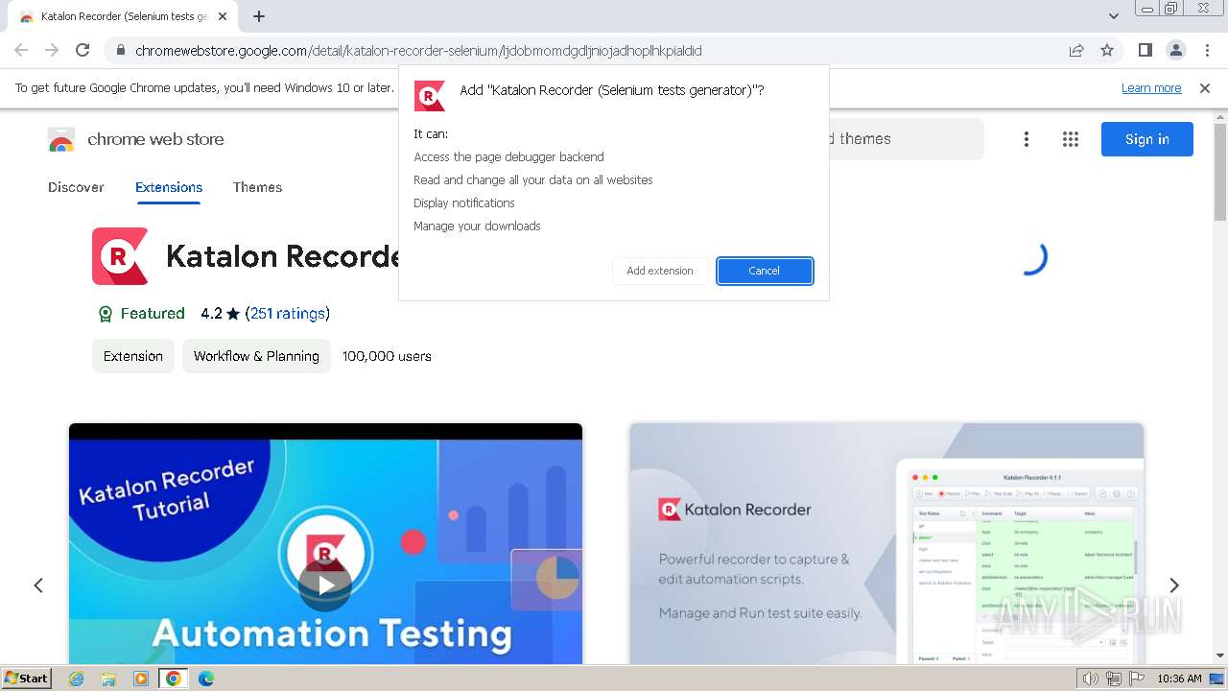Click the Workflow & Planning chip
Image resolution: width=1228 pixels, height=691 pixels.
click(x=256, y=356)
